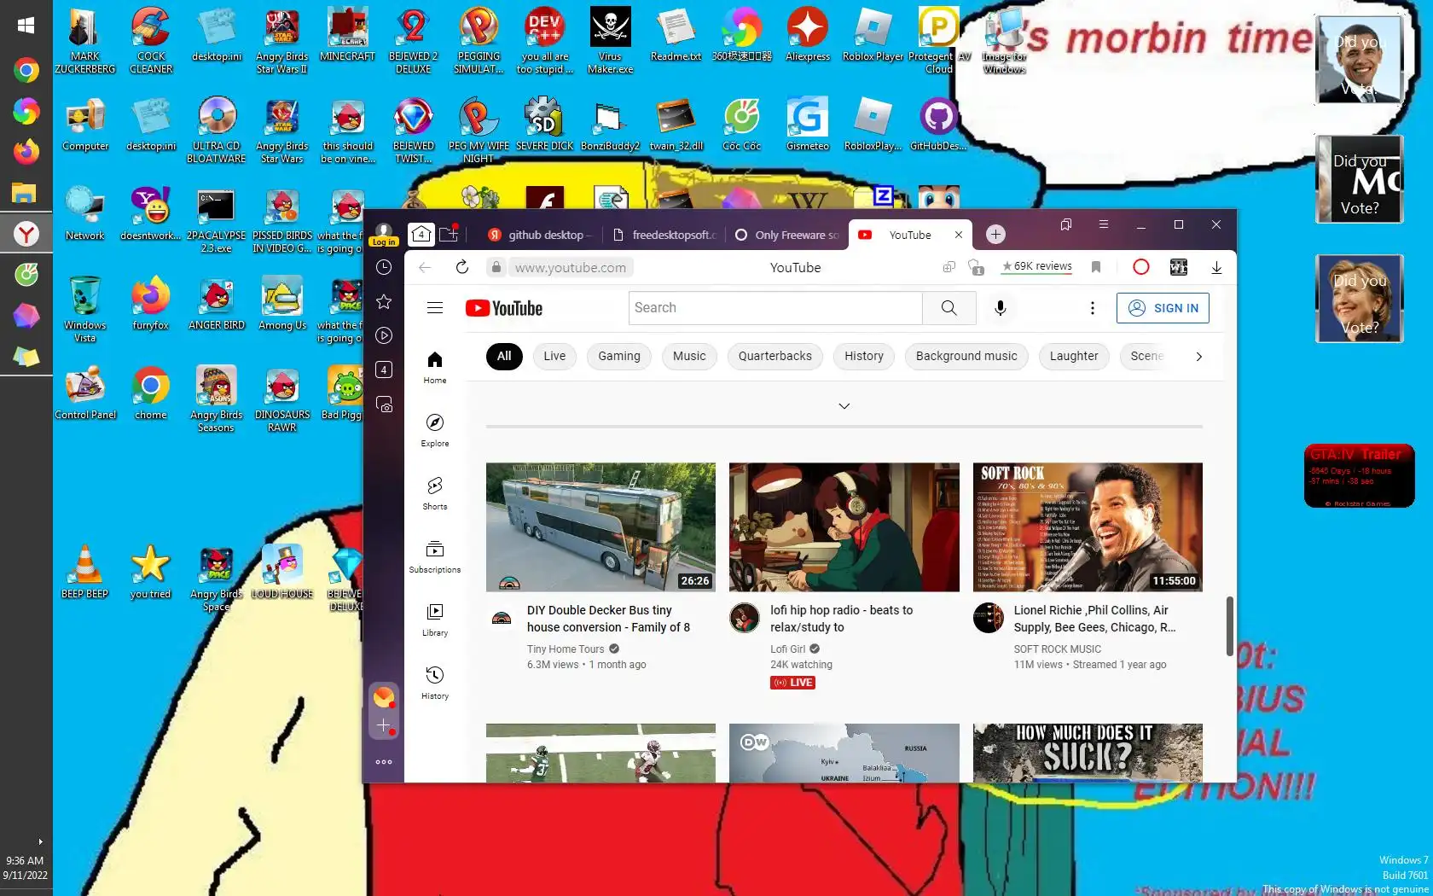Click the YouTube logo

pyautogui.click(x=504, y=308)
